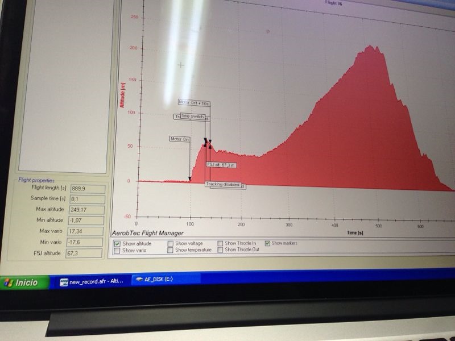
Task: Click the Time switch marker label
Action: tap(192, 116)
